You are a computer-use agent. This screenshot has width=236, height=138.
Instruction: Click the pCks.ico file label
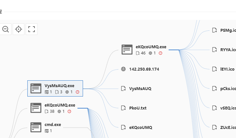[228, 89]
